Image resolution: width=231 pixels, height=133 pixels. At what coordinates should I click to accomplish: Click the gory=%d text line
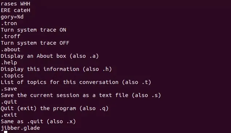coord(12,17)
